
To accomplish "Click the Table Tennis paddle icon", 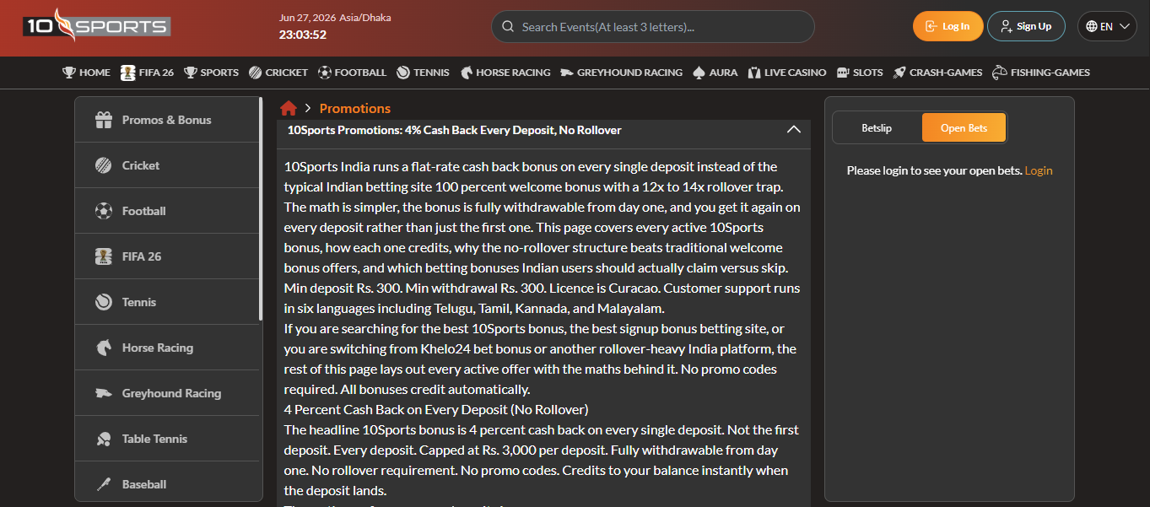I will pos(104,439).
